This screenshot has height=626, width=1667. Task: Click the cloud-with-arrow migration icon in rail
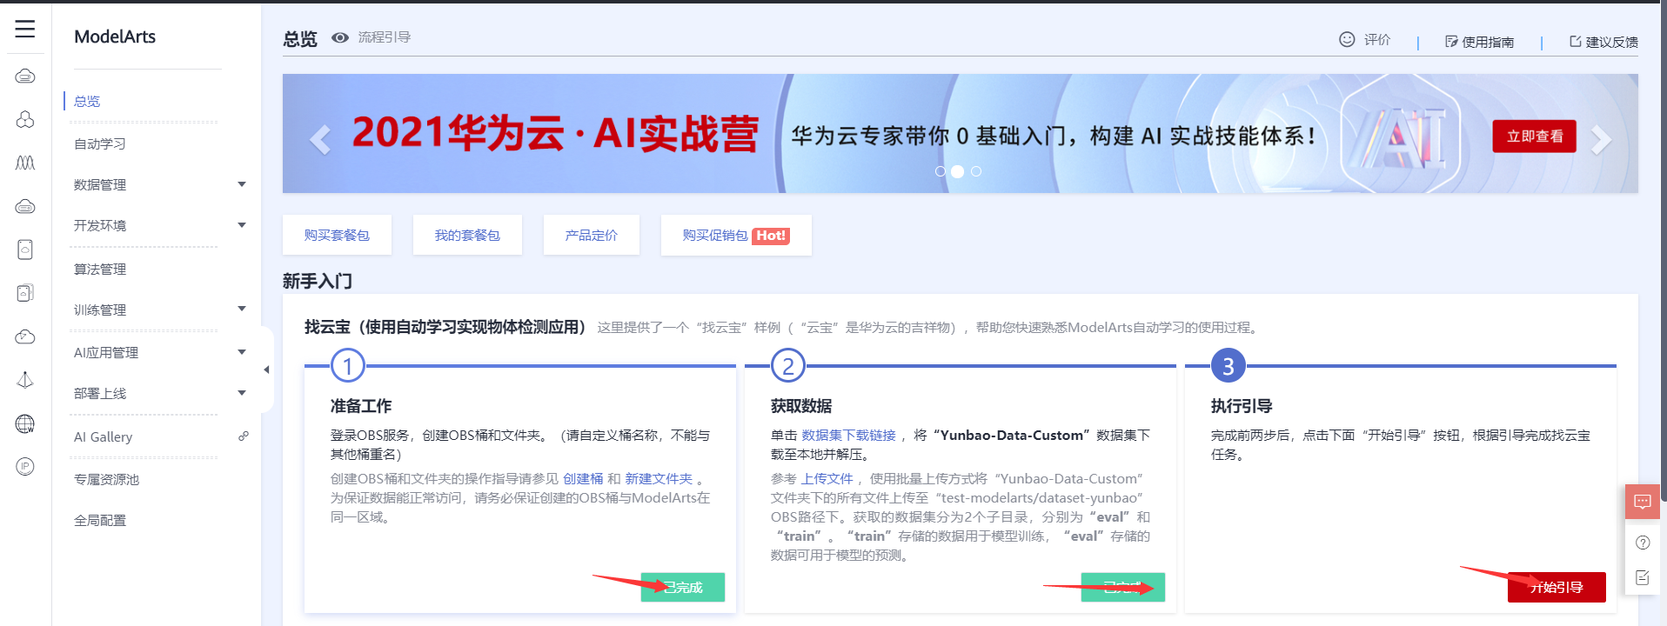tap(25, 336)
